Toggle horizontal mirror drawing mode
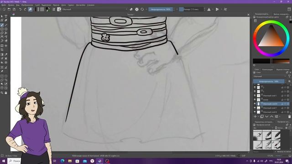The width and height of the screenshot is (292, 164). 209,9
